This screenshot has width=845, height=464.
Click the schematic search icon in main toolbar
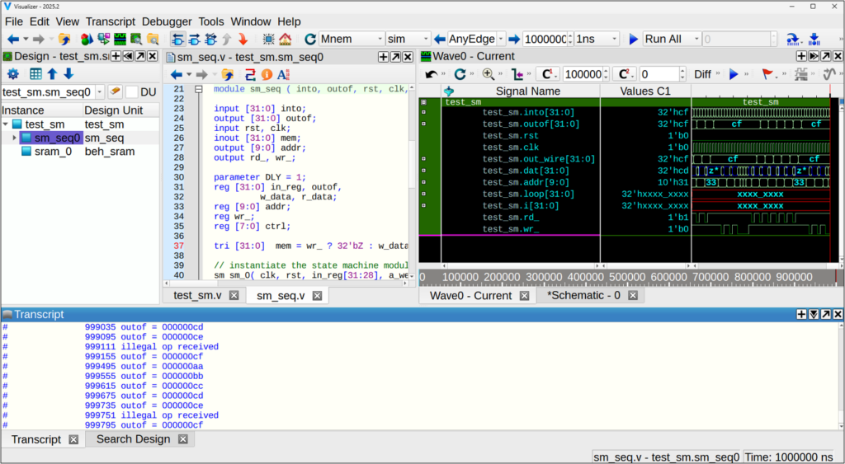click(136, 39)
